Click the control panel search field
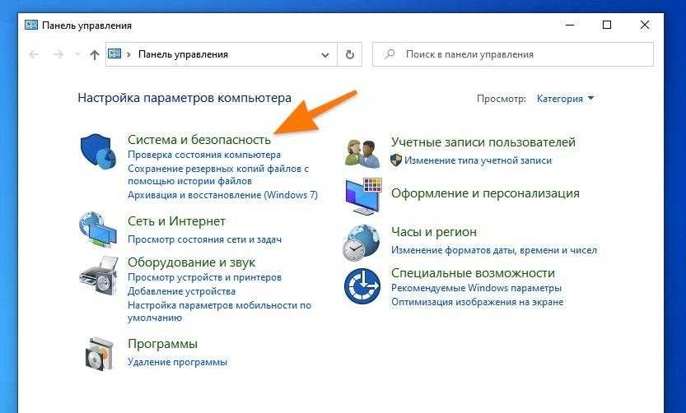This screenshot has width=686, height=413. pyautogui.click(x=519, y=54)
